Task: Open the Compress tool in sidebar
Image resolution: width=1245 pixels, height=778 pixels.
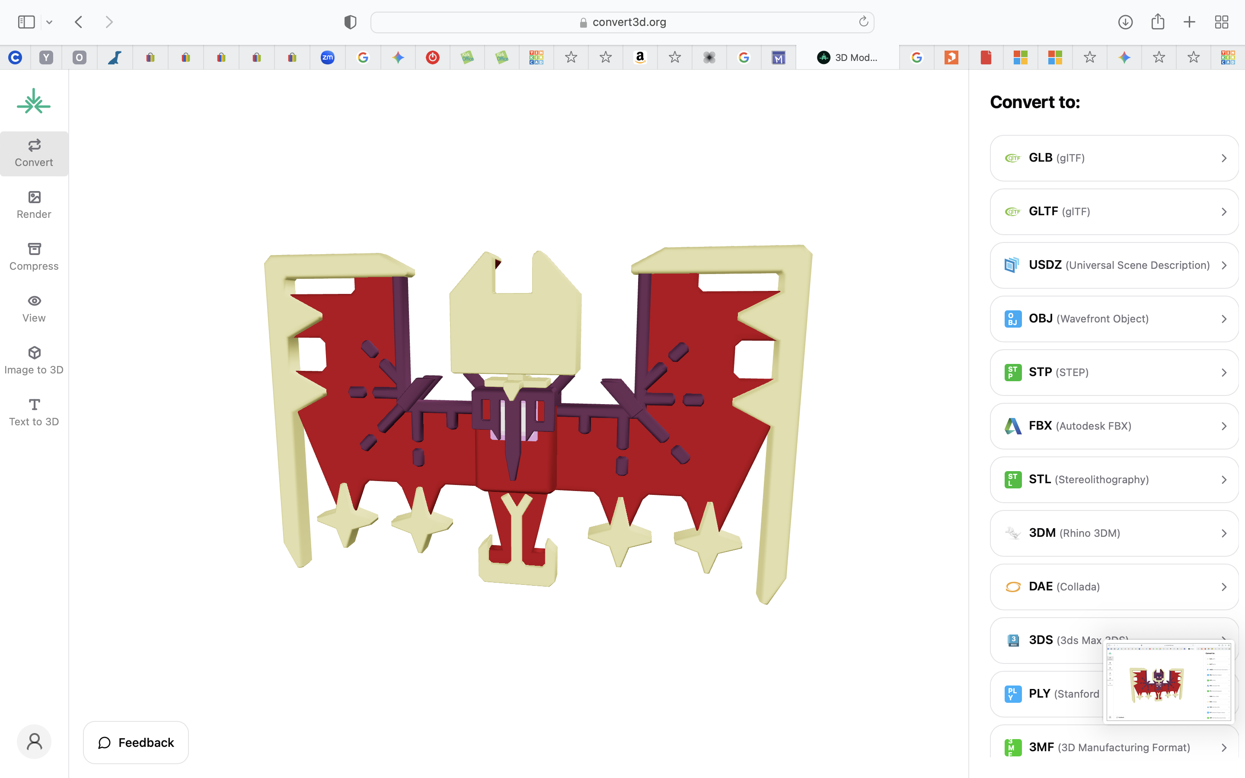Action: (x=34, y=257)
